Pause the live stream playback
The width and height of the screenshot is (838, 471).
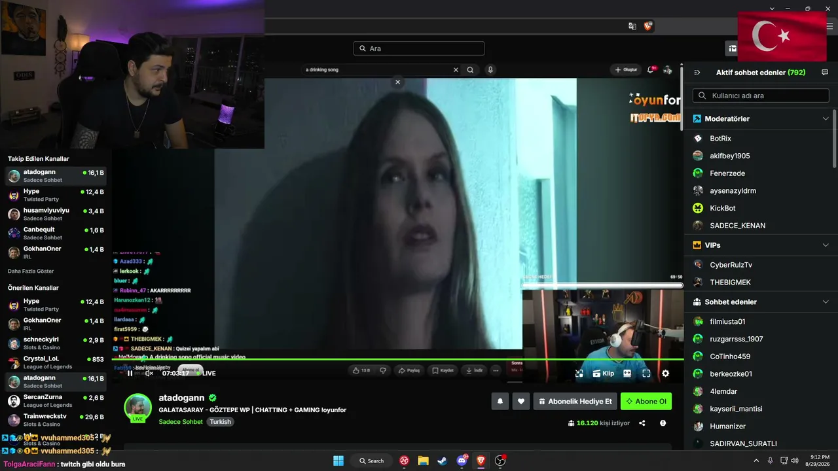tap(130, 374)
